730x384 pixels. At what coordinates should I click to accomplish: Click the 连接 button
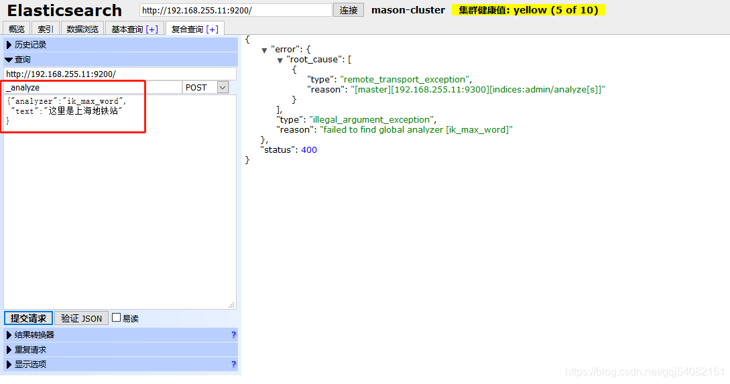tap(348, 10)
